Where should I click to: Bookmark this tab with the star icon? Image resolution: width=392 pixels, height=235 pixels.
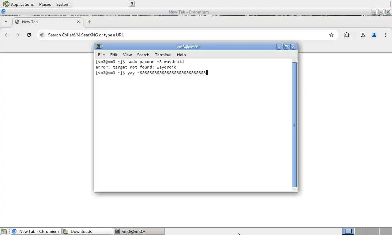[331, 35]
